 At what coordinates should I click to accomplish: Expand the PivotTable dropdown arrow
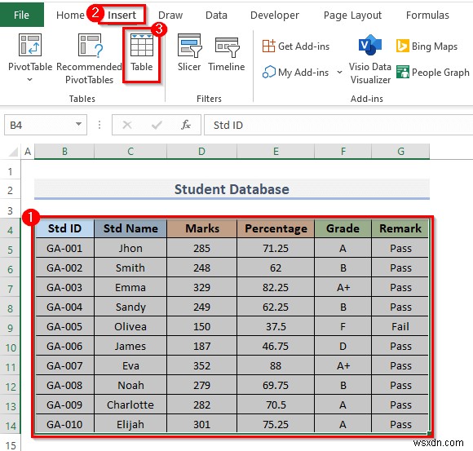pos(29,80)
